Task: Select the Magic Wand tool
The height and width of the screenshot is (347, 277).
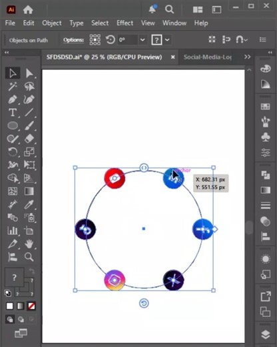Action: click(13, 86)
